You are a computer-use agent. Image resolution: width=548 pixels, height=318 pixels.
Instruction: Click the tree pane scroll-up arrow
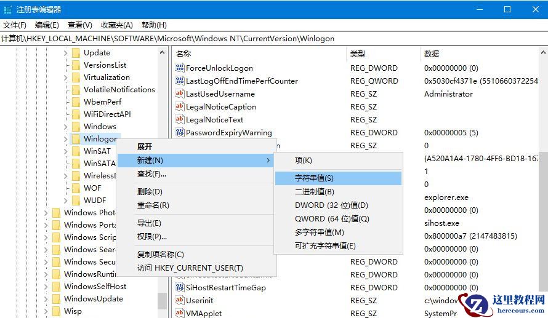[162, 53]
